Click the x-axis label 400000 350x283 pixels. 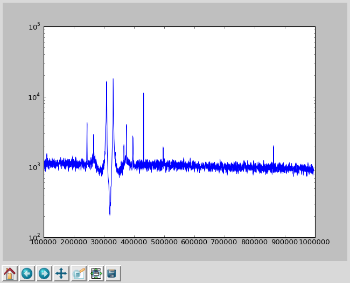point(134,242)
